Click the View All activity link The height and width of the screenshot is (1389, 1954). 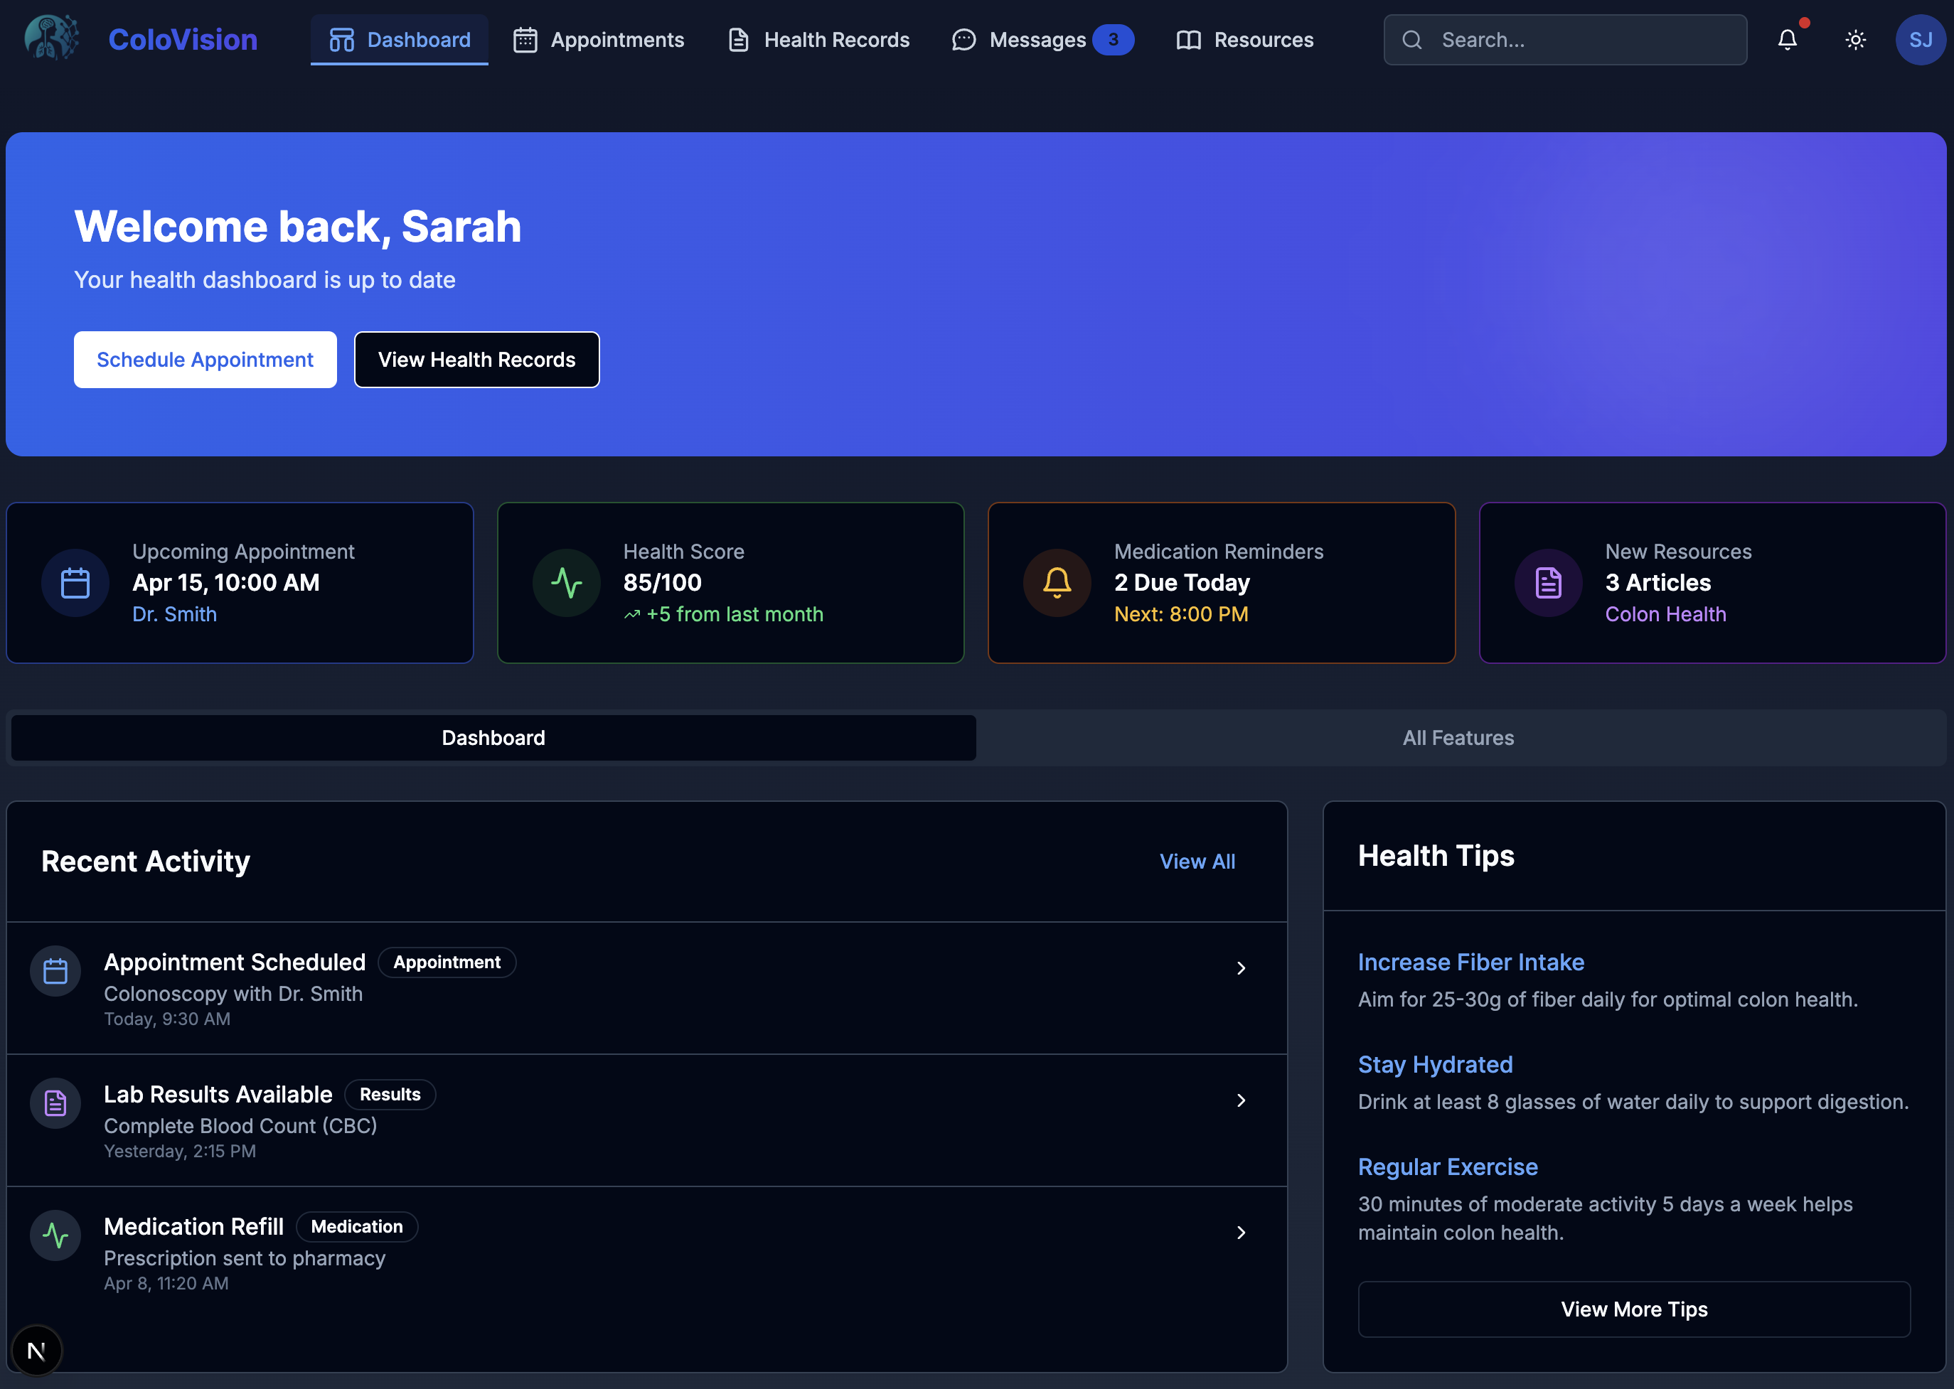[1197, 862]
